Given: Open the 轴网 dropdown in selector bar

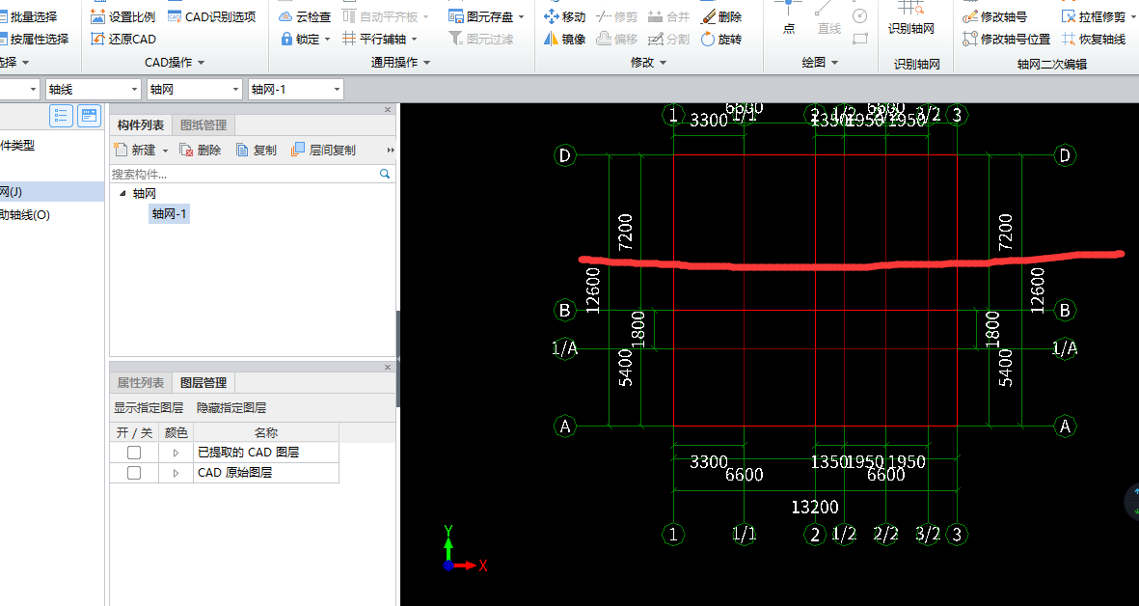Looking at the screenshot, I should [x=235, y=90].
